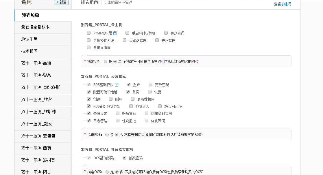Uncheck RDS 重启 checkbox
323x175 pixels.
(129, 84)
